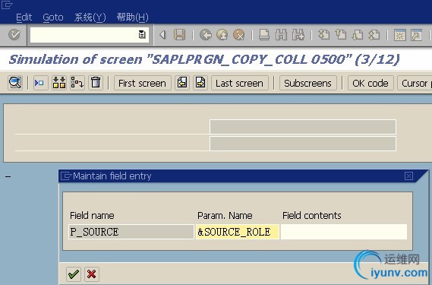
Task: Click the yellow Exit up-arrow icon
Action: [222, 35]
